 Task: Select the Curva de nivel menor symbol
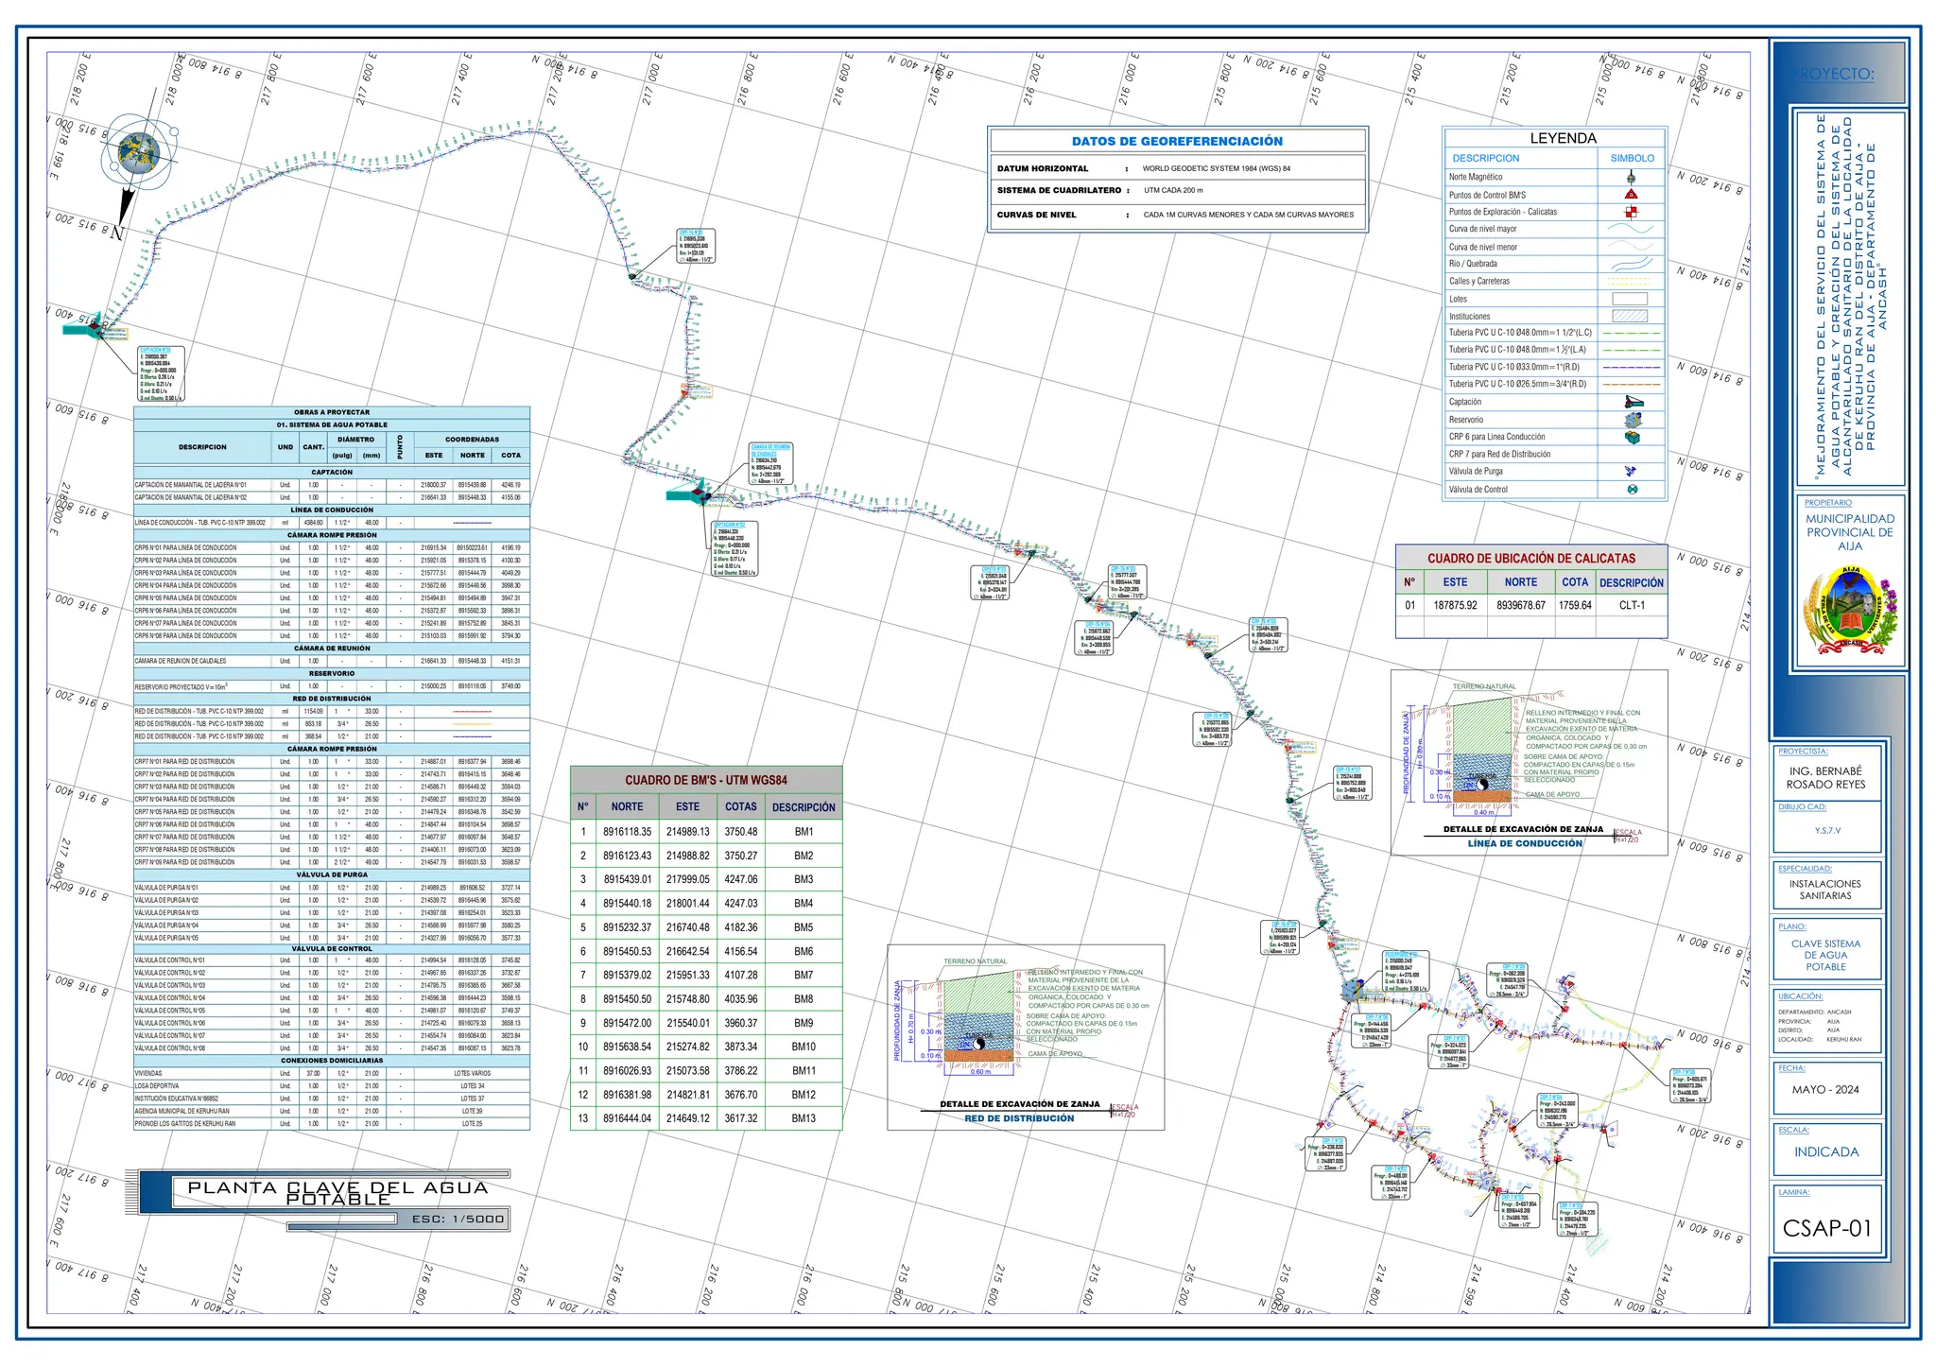click(1632, 247)
